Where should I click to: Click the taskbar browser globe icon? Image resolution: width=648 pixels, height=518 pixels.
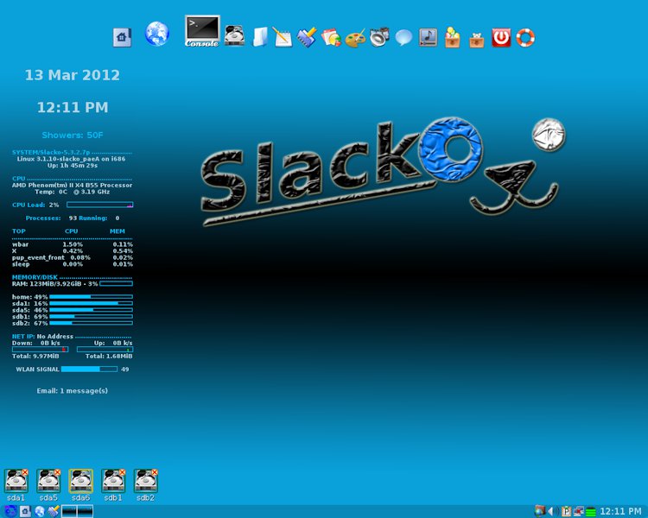tap(39, 511)
